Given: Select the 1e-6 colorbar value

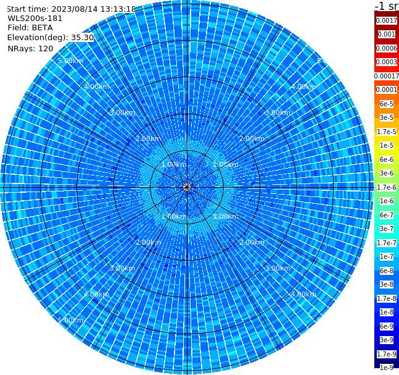Looking at the screenshot, I should tap(387, 201).
